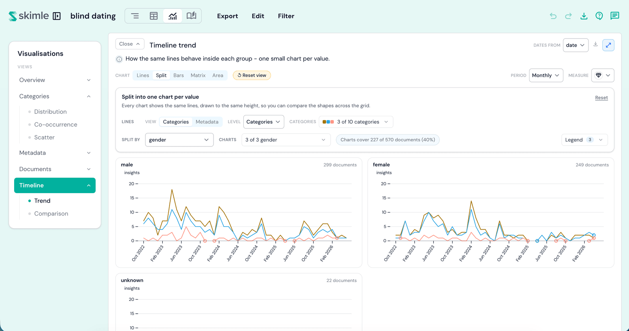629x331 pixels.
Task: Select the Lines chart type
Action: pyautogui.click(x=143, y=75)
